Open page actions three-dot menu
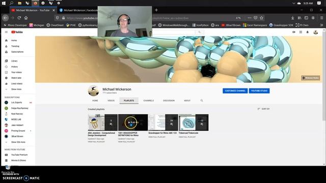This screenshot has width=326, height=183. (x=249, y=18)
